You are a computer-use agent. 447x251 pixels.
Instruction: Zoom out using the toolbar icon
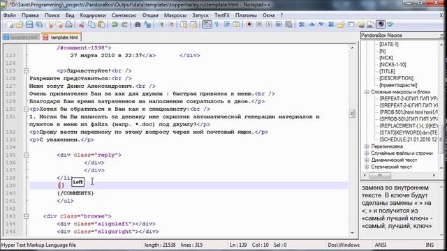(170, 25)
